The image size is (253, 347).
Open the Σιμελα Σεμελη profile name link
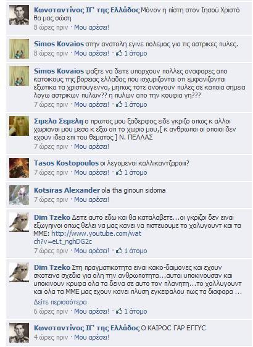coord(59,121)
